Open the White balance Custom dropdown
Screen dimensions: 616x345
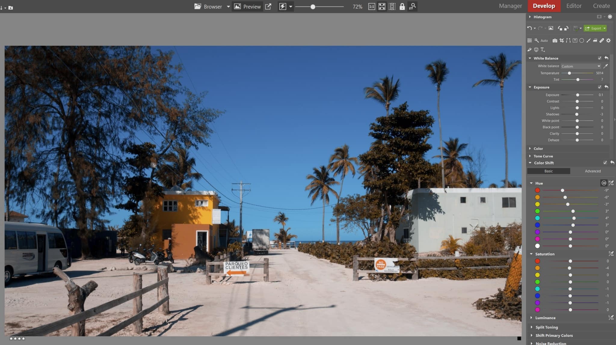pyautogui.click(x=581, y=66)
